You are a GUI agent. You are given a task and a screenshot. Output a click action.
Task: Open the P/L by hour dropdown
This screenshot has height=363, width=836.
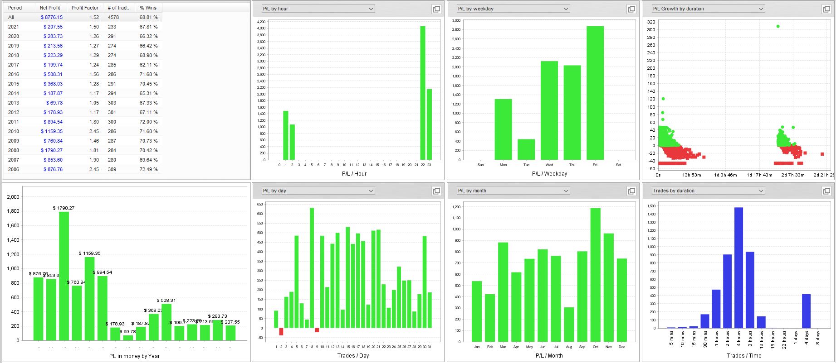(318, 9)
